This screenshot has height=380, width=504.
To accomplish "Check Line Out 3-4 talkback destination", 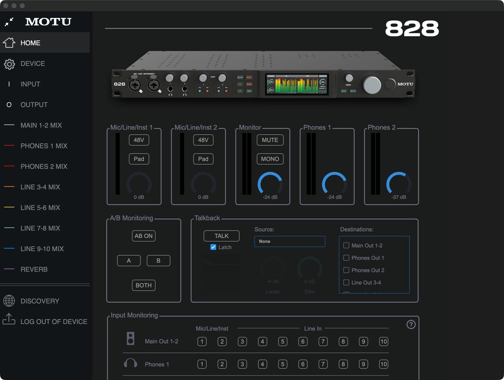I will point(346,282).
